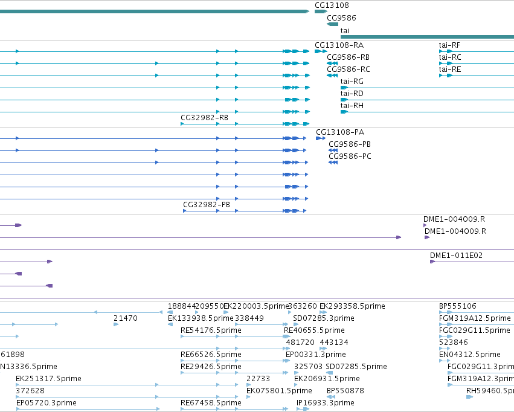514x412 pixels.
Task: Select EST label EK133938.5prime
Action: (201, 318)
